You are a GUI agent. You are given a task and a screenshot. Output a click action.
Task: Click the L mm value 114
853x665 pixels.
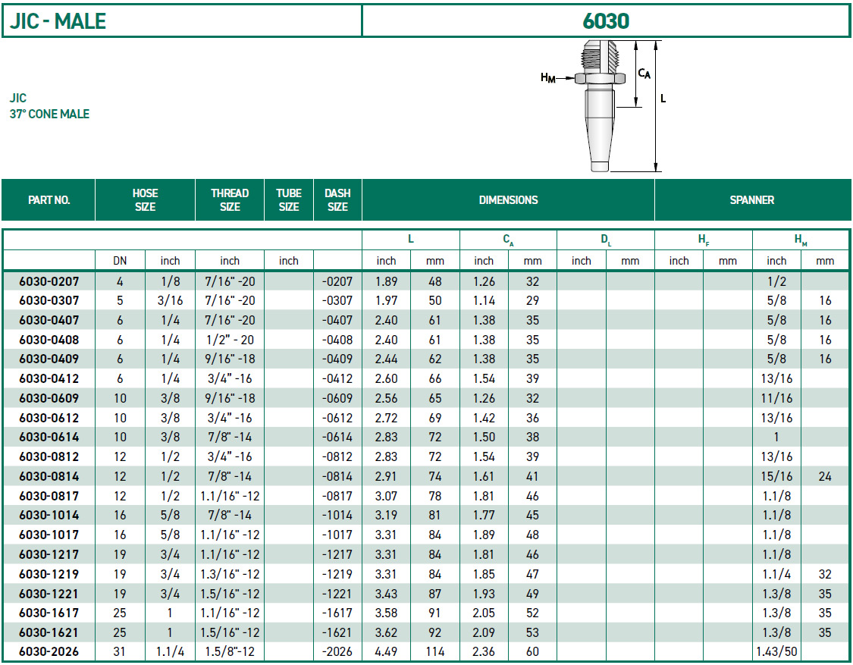(434, 651)
